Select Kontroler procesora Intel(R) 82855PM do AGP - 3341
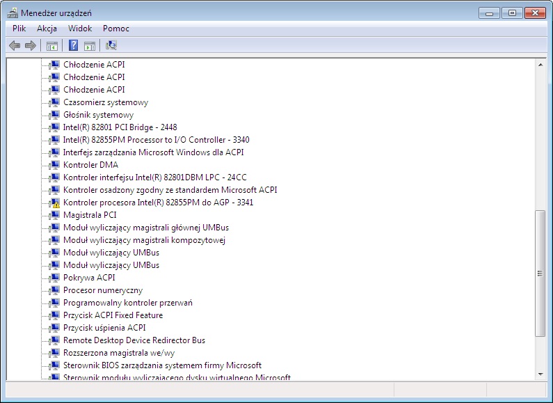The width and height of the screenshot is (553, 403). (x=158, y=203)
